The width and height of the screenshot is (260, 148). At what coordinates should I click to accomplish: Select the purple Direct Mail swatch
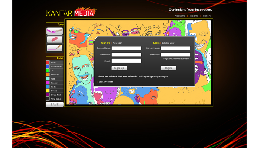tap(48, 95)
